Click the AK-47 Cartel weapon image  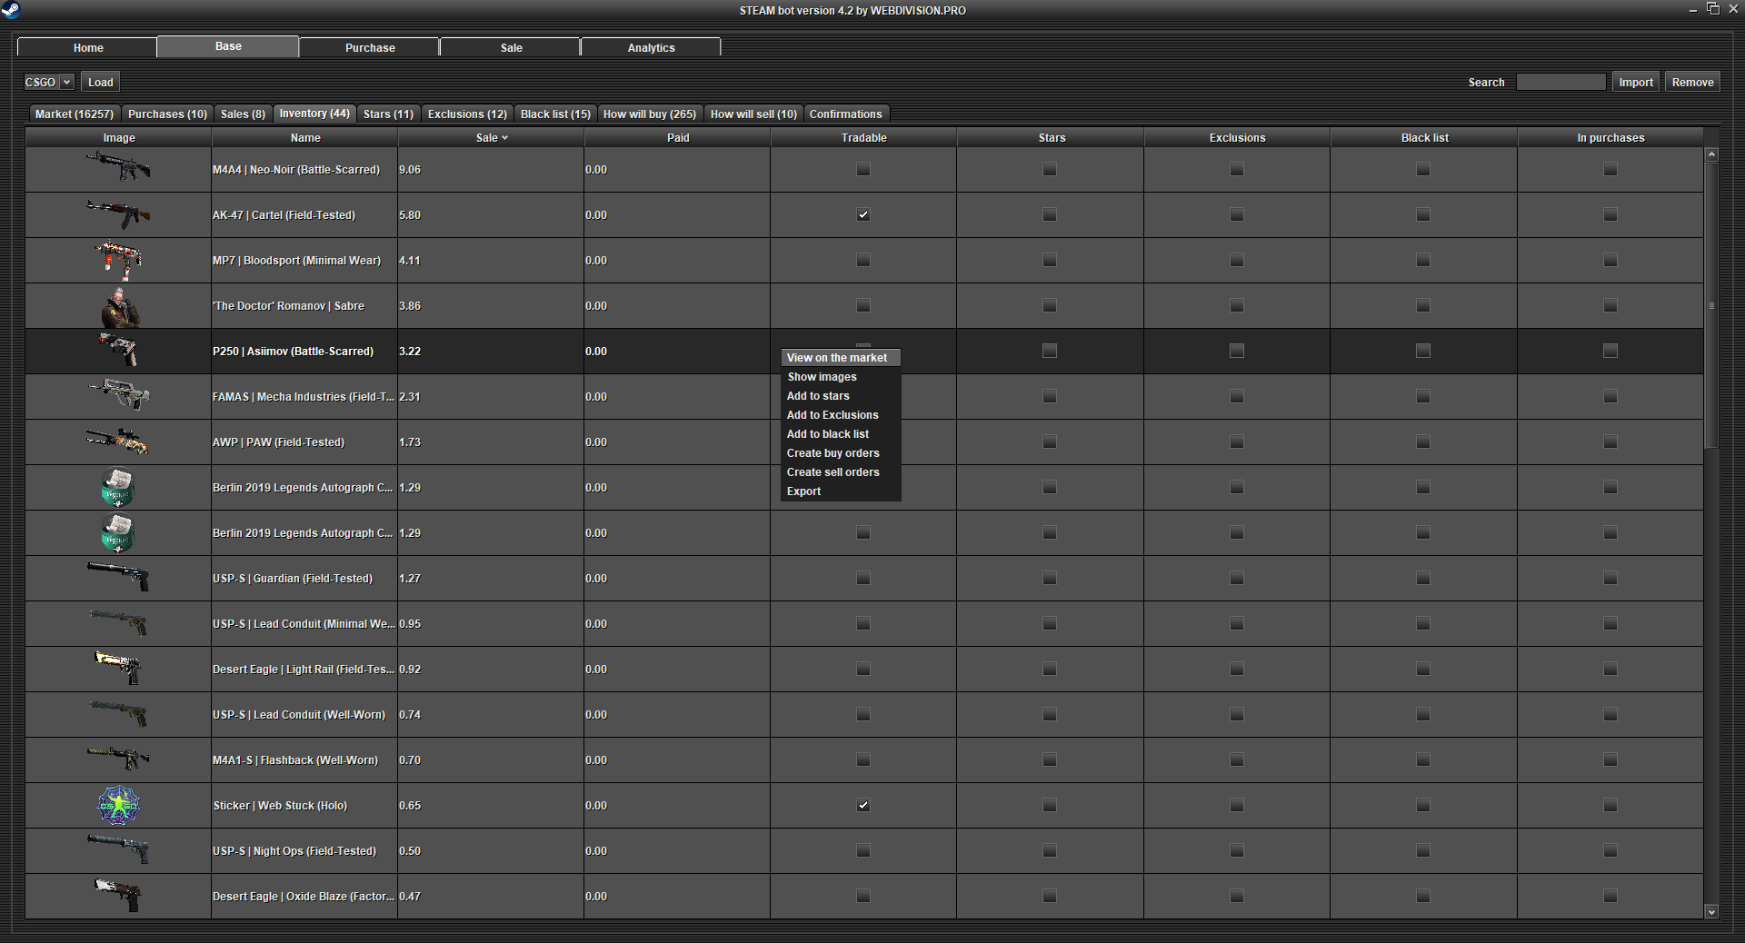pos(118,214)
